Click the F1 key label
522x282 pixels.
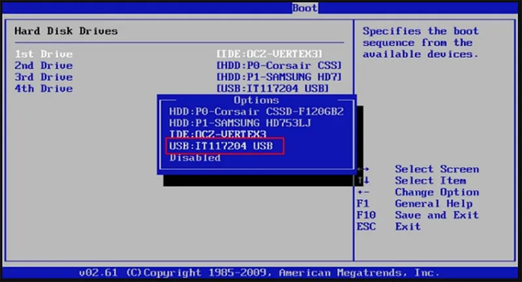363,204
